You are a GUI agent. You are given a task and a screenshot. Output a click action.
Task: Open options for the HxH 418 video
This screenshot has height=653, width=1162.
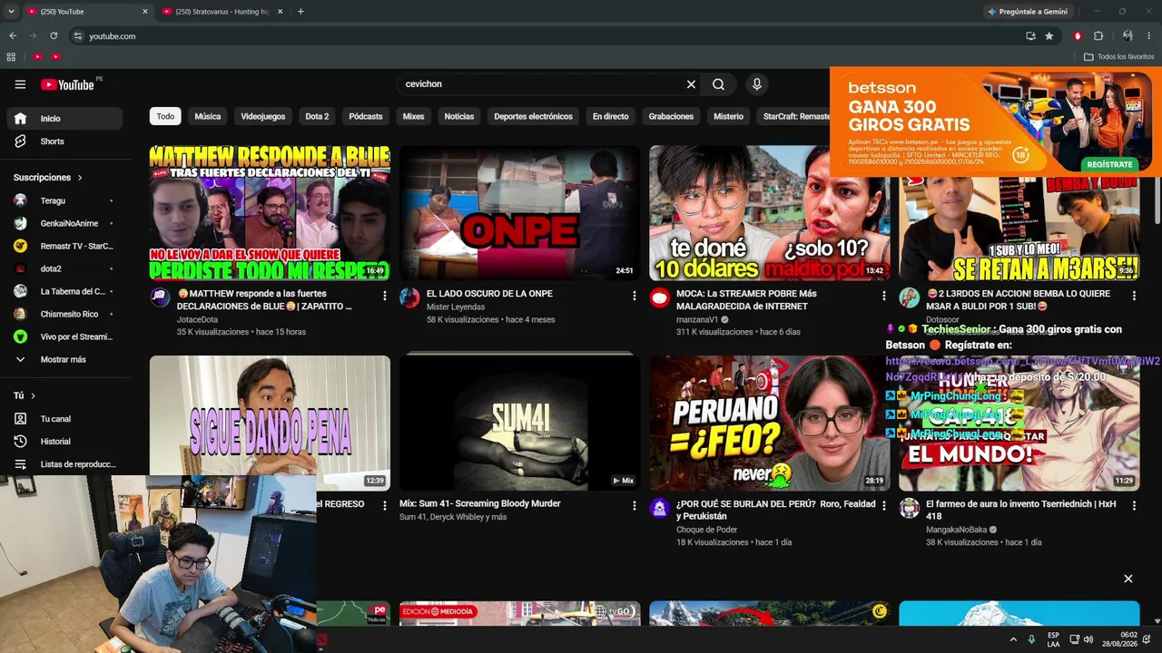(1133, 506)
